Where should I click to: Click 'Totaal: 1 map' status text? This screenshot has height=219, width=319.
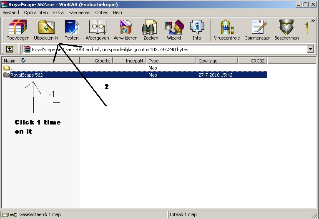[x=183, y=214]
